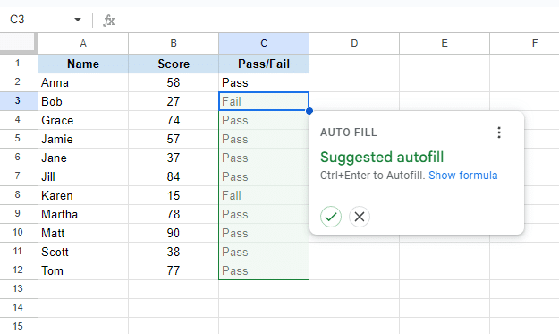The width and height of the screenshot is (559, 334).
Task: Select the cell containing Martha
Action: (x=83, y=214)
